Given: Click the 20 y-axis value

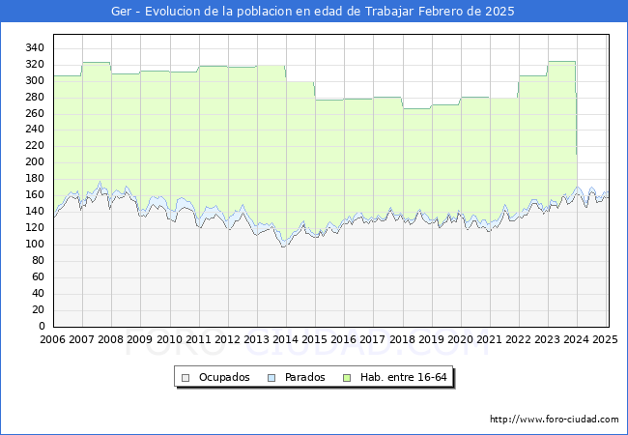Looking at the screenshot, I should coord(38,309).
